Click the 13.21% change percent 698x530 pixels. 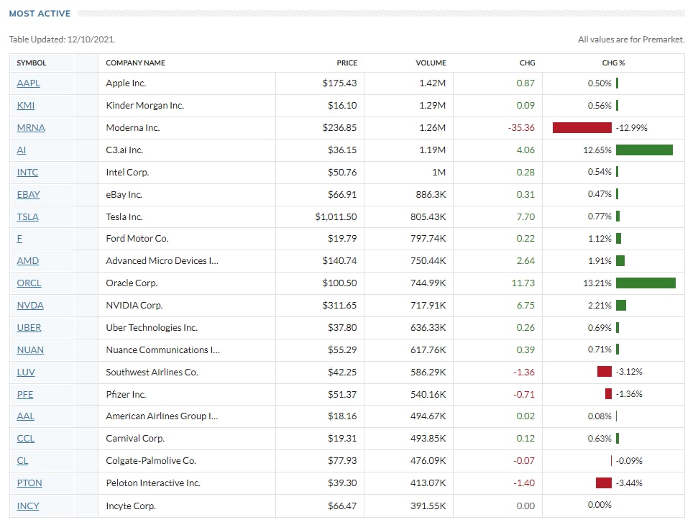(597, 283)
